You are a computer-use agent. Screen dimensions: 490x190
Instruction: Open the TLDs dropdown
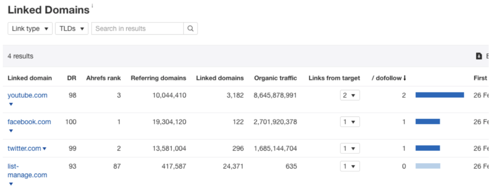click(72, 29)
